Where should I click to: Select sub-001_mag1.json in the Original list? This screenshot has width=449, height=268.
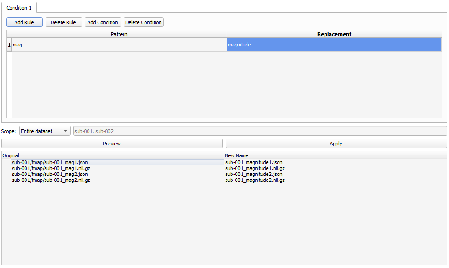[x=50, y=162]
